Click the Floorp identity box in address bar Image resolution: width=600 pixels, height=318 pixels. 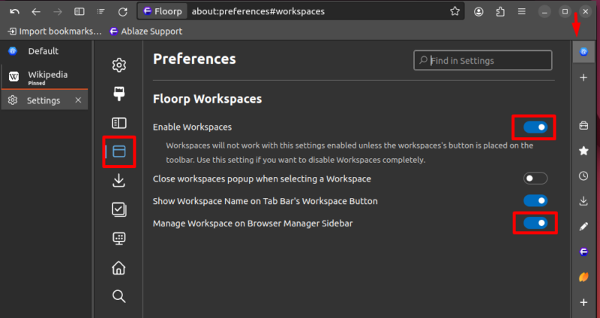[x=162, y=11]
